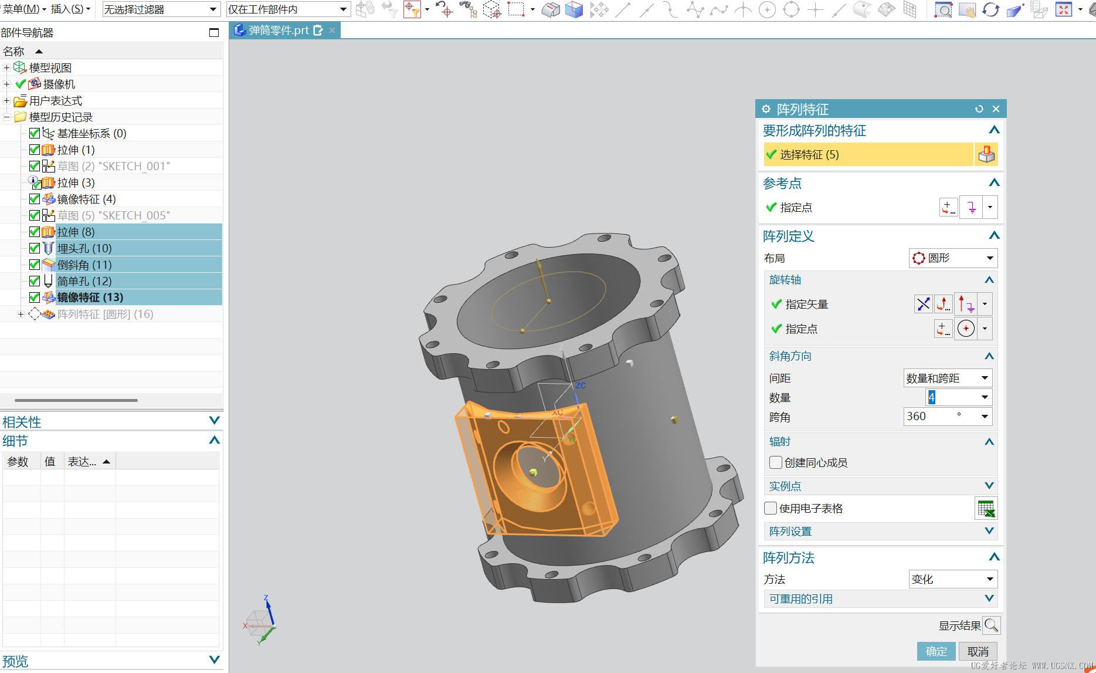Click the pan hand view icon
Screen dimensions: 1096x673
[967, 9]
